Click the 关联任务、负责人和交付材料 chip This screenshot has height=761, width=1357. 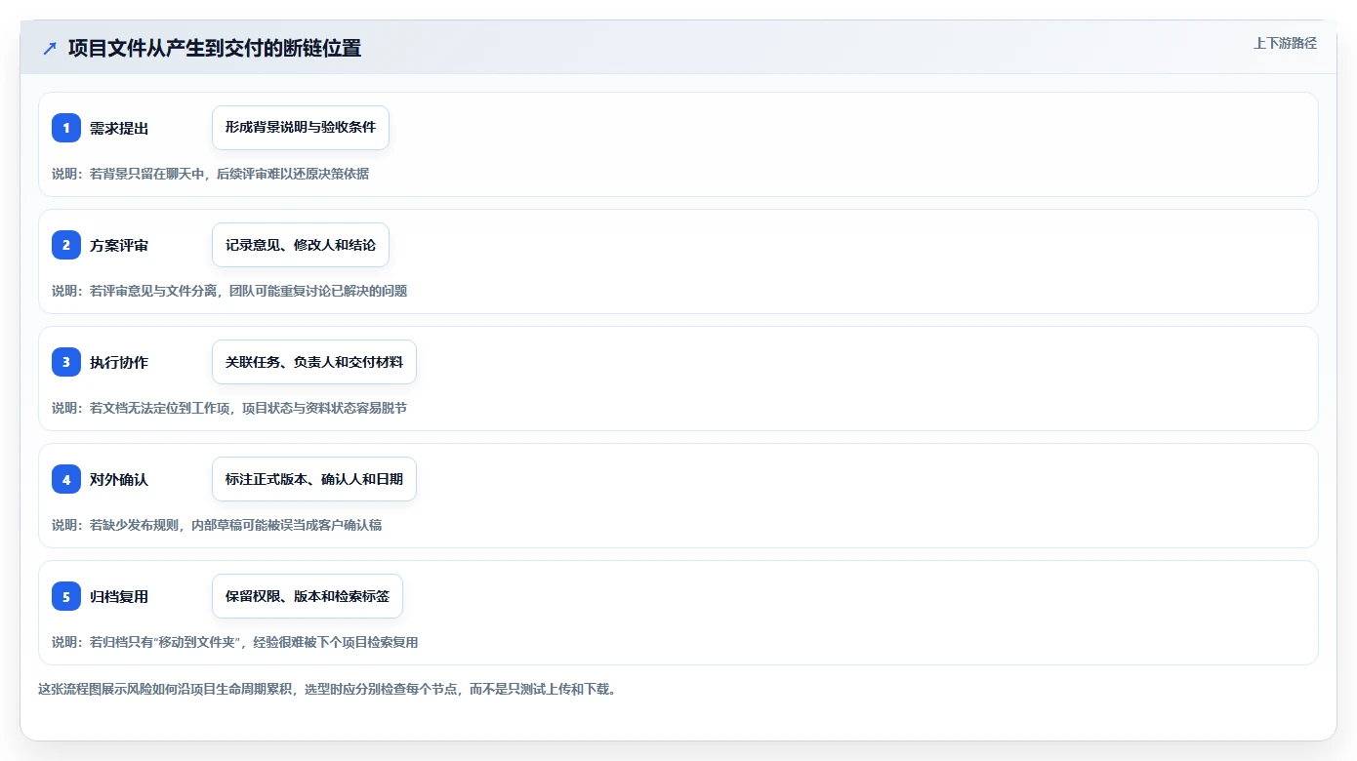tap(314, 362)
